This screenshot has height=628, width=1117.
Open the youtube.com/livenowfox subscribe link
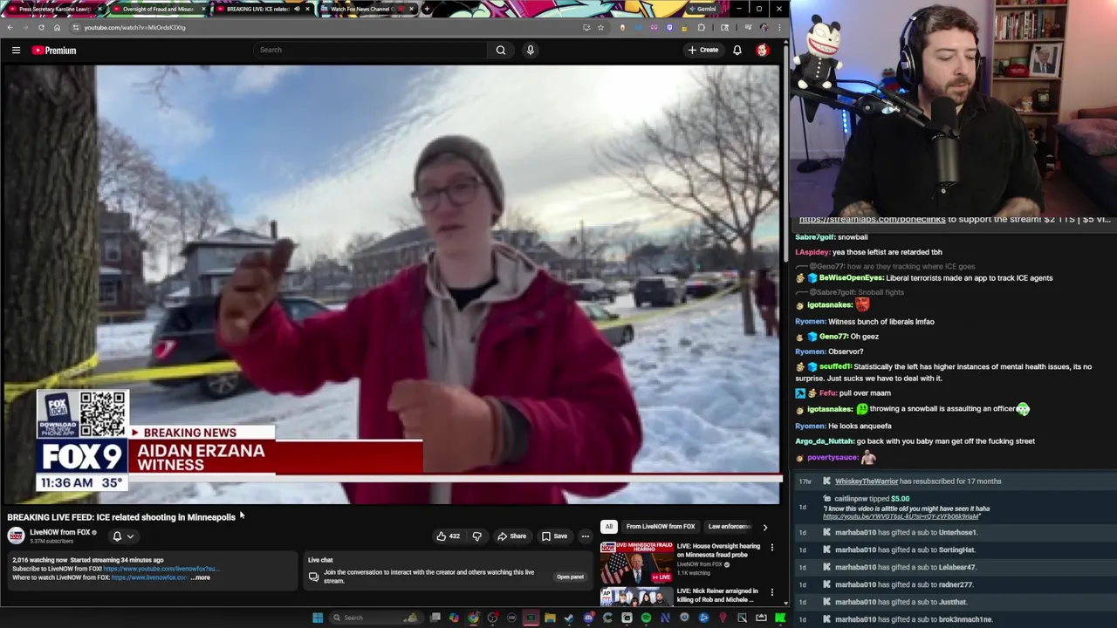pos(161,569)
